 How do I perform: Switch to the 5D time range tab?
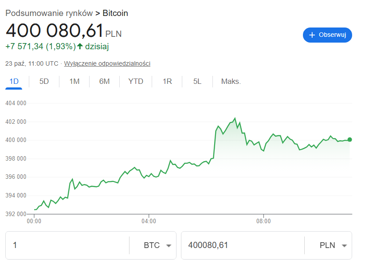coord(44,82)
